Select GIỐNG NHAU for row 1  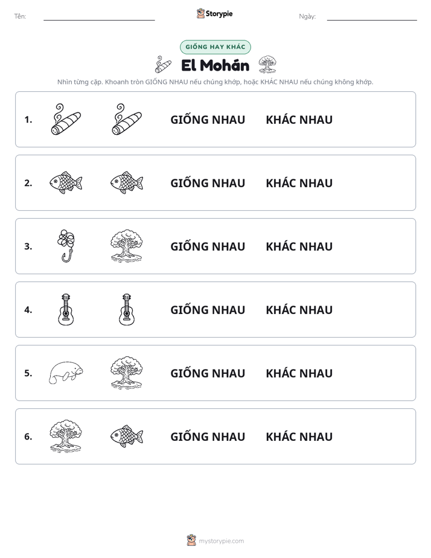coord(208,120)
